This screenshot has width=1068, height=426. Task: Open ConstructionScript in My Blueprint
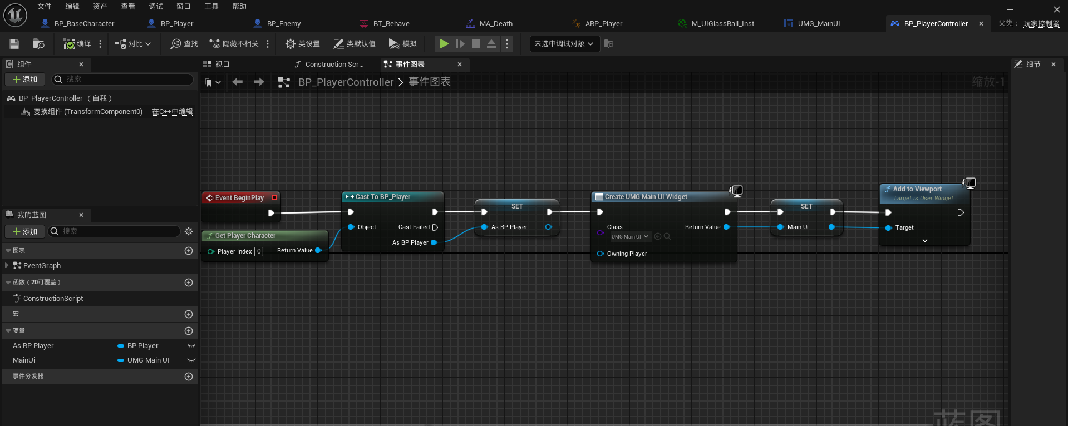coord(53,299)
